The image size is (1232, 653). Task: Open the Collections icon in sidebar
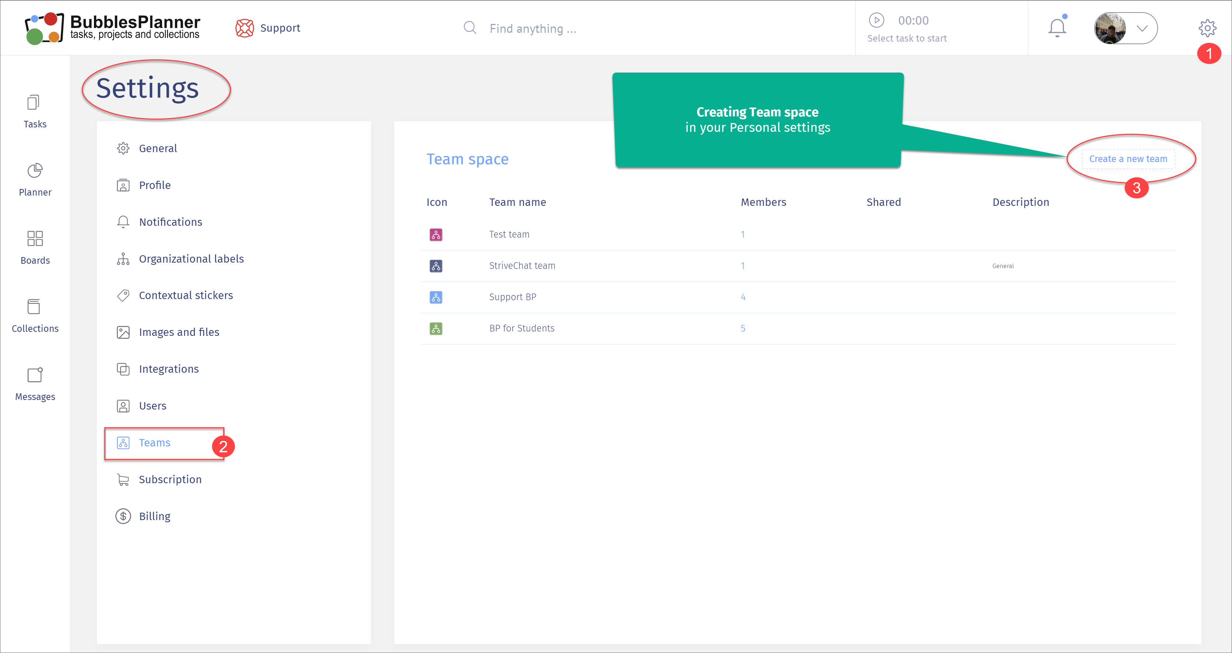point(34,306)
